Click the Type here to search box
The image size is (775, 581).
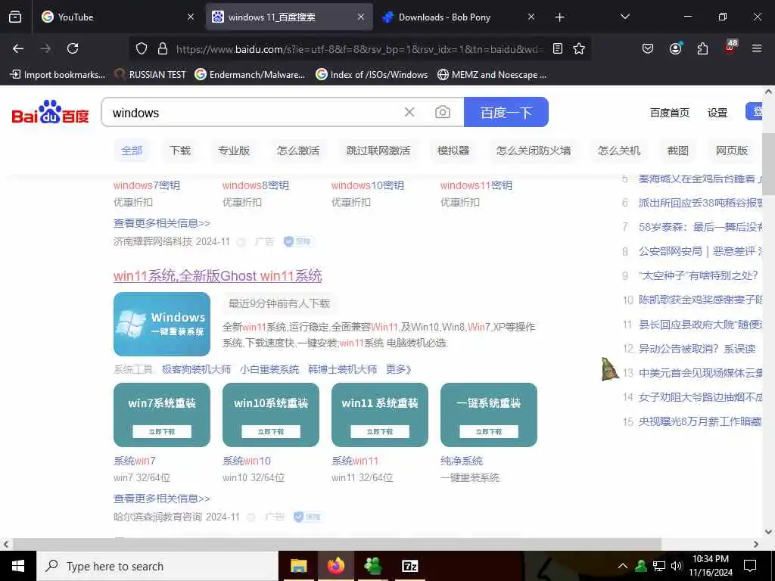point(158,566)
